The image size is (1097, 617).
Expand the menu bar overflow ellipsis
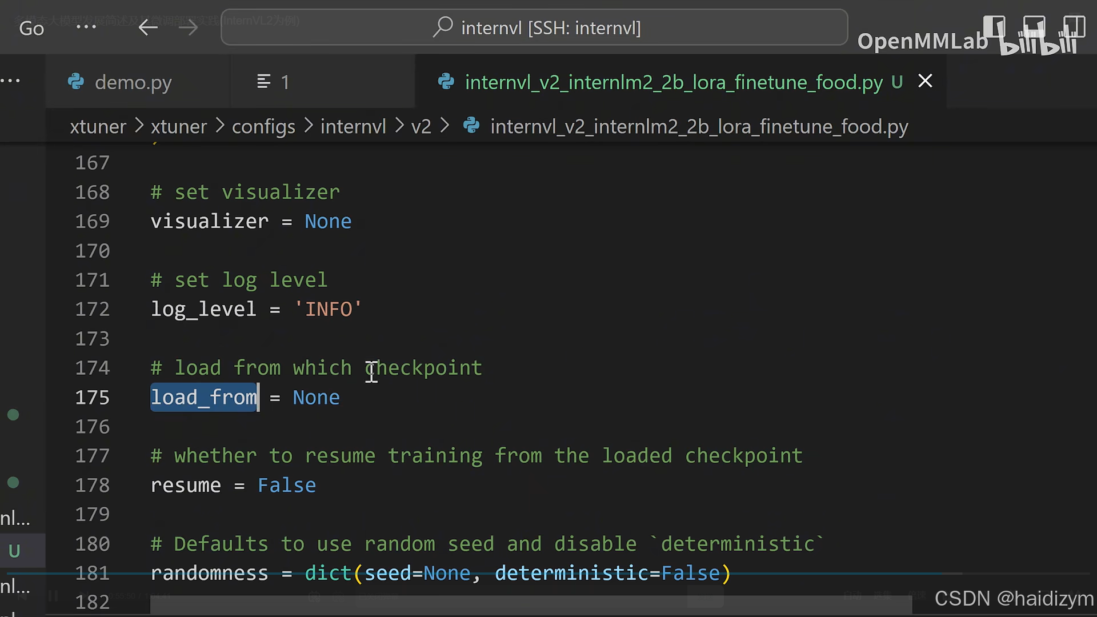86,27
